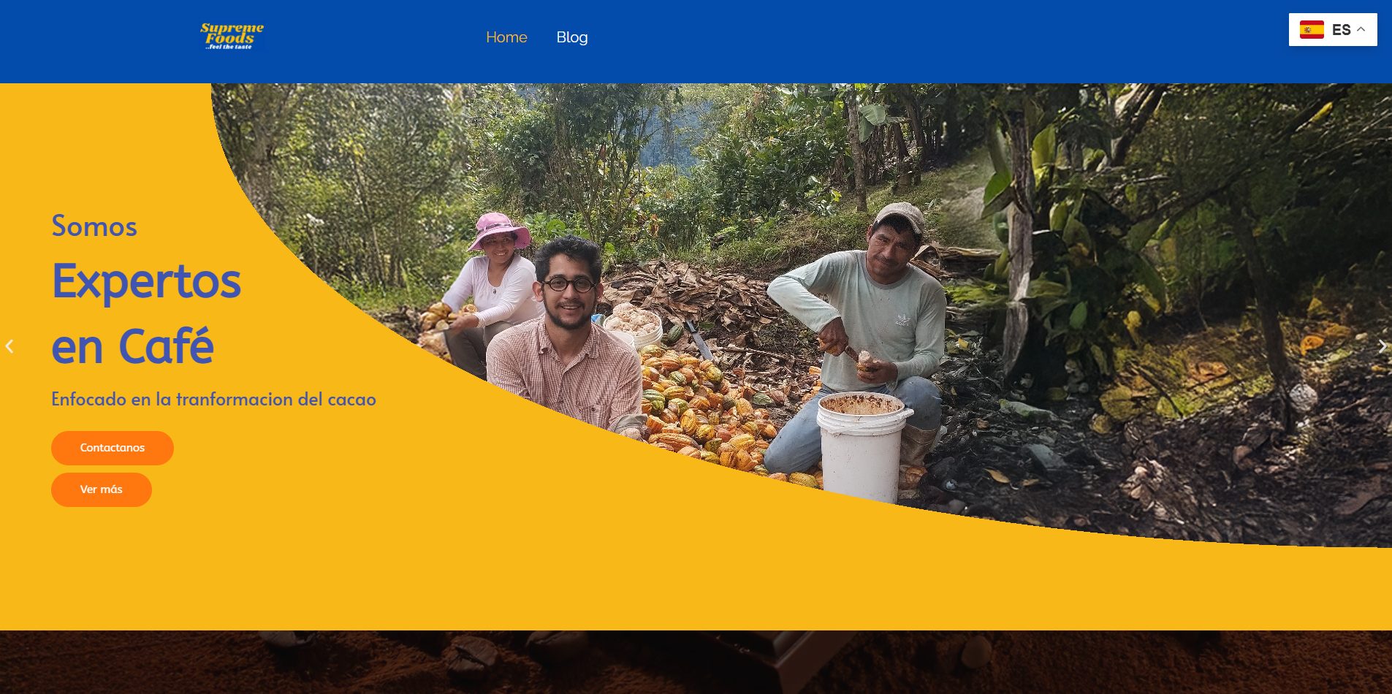Click the white bucket in the photo
This screenshot has width=1392, height=694.
point(862,447)
